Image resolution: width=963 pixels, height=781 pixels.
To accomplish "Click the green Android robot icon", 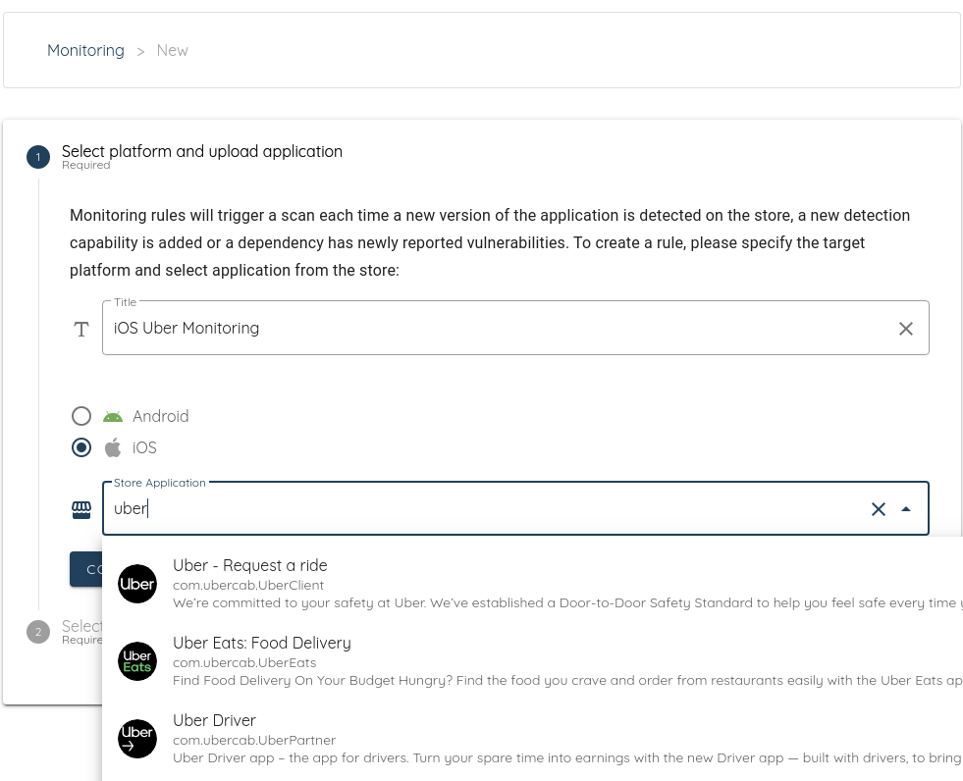I will click(x=112, y=417).
